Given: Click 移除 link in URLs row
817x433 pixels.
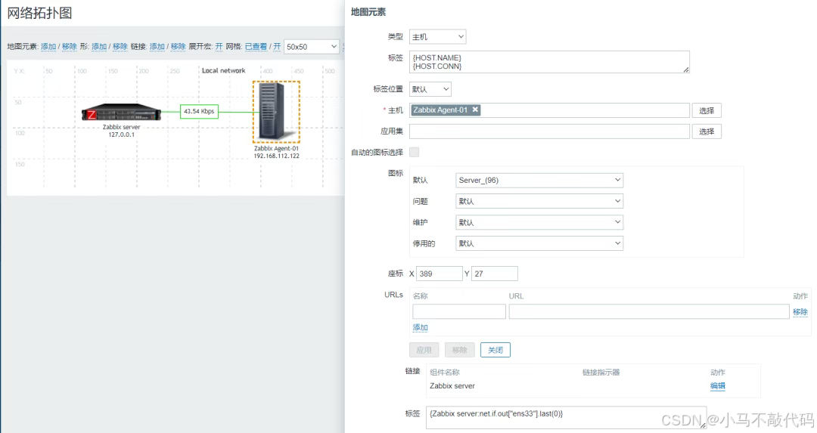Looking at the screenshot, I should click(x=800, y=312).
